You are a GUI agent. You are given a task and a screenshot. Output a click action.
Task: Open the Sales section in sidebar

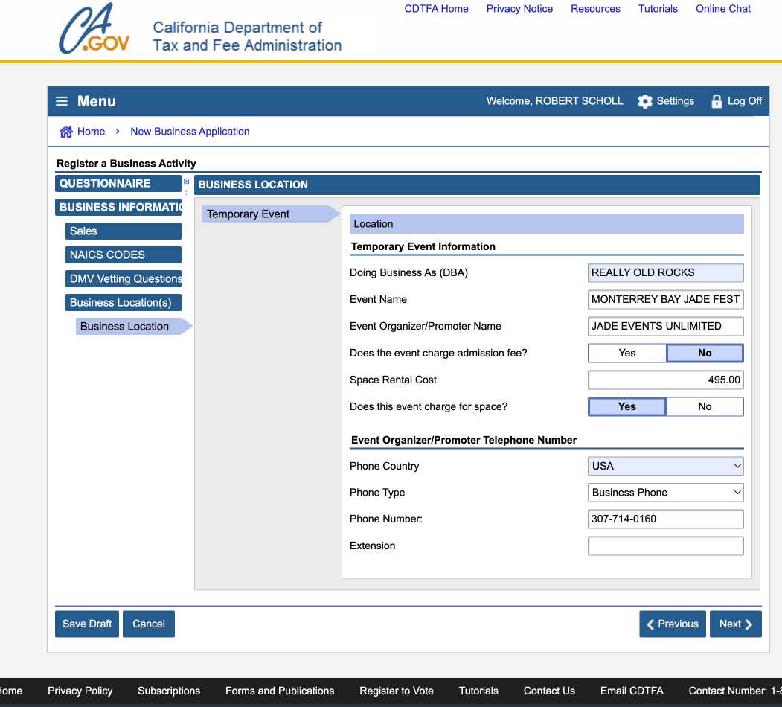click(124, 231)
